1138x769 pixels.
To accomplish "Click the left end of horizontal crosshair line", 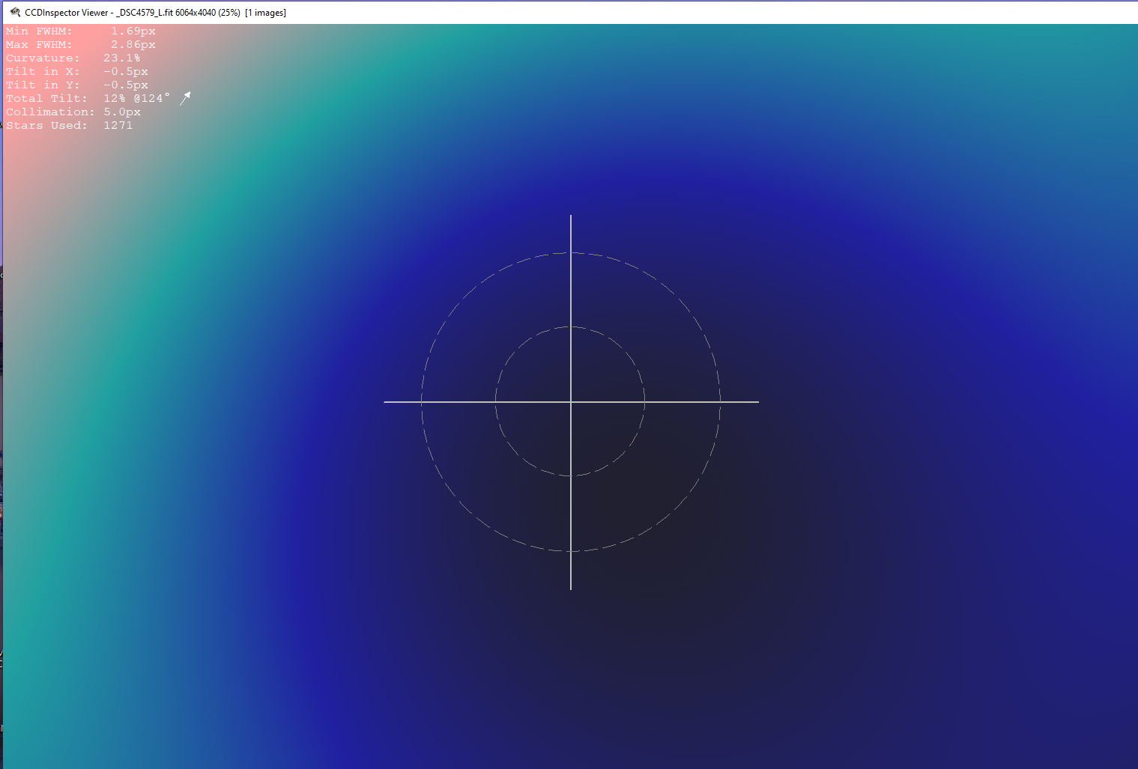I will pos(387,402).
